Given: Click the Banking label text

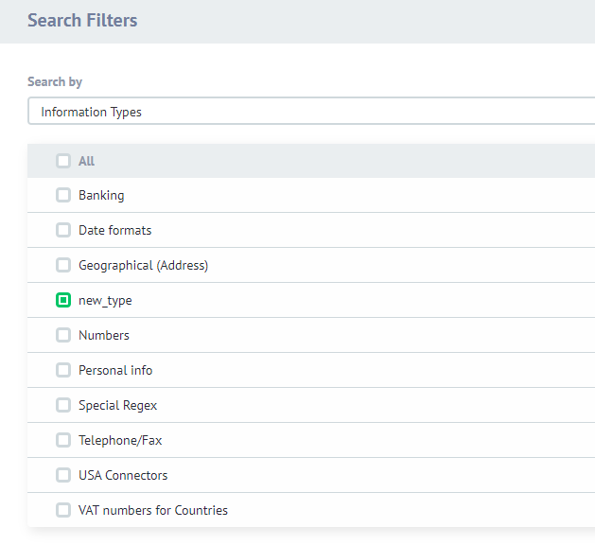Looking at the screenshot, I should [101, 195].
